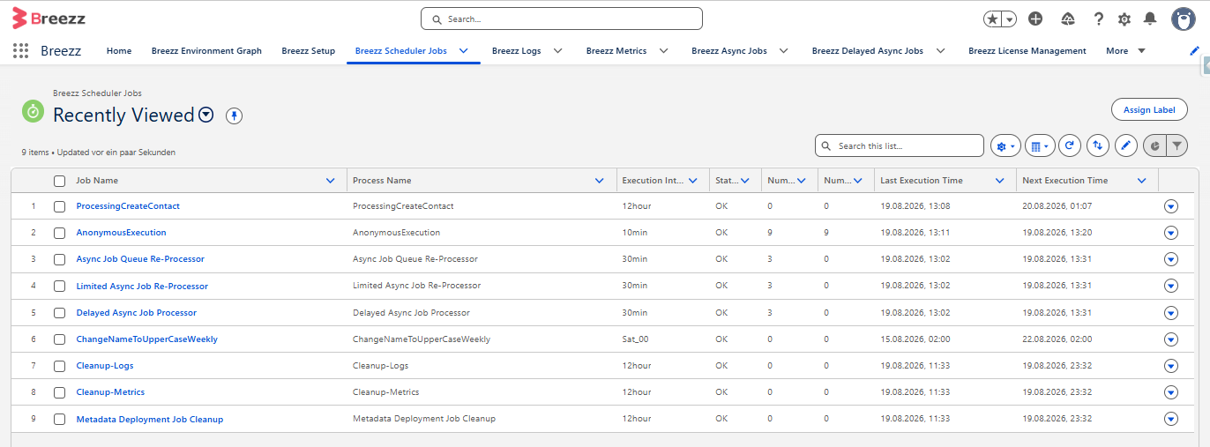Click the edit list pencil icon
Screen dimensions: 1210x447
(x=1125, y=145)
